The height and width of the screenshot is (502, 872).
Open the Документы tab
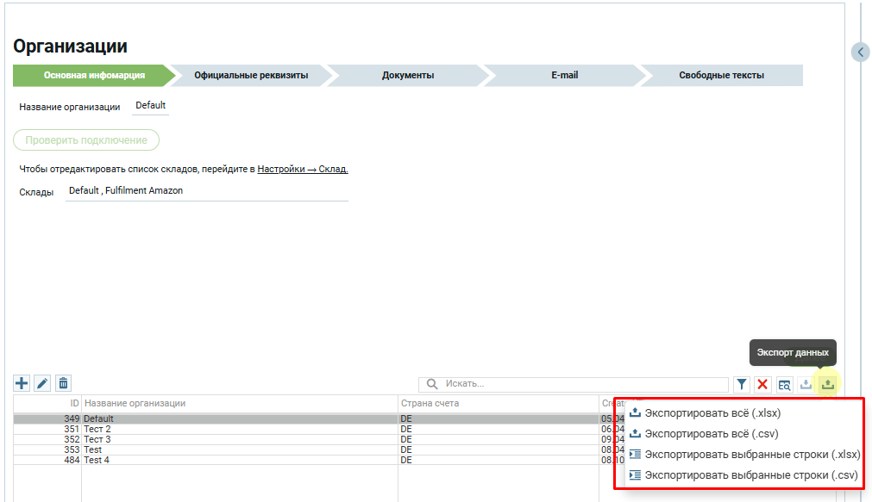click(407, 75)
